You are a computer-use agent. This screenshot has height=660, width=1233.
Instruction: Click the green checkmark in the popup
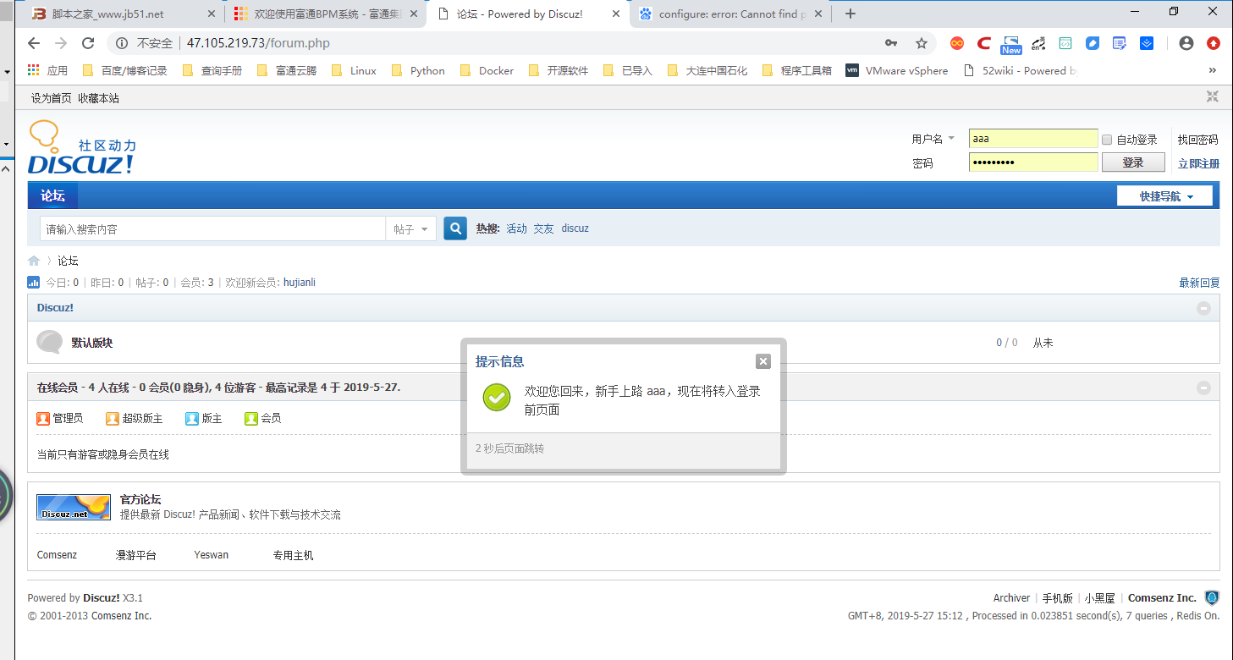497,398
